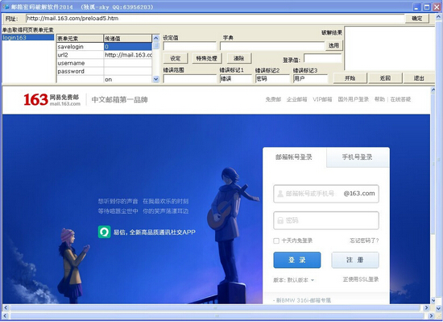Click the BMW 316i promo link under login form
Image resolution: width=443 pixels, height=322 pixels.
click(302, 300)
